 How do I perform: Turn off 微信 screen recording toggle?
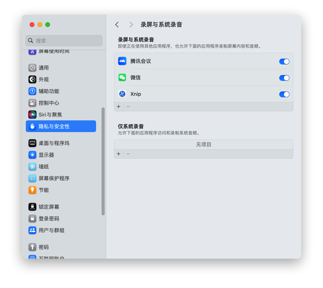(x=284, y=78)
